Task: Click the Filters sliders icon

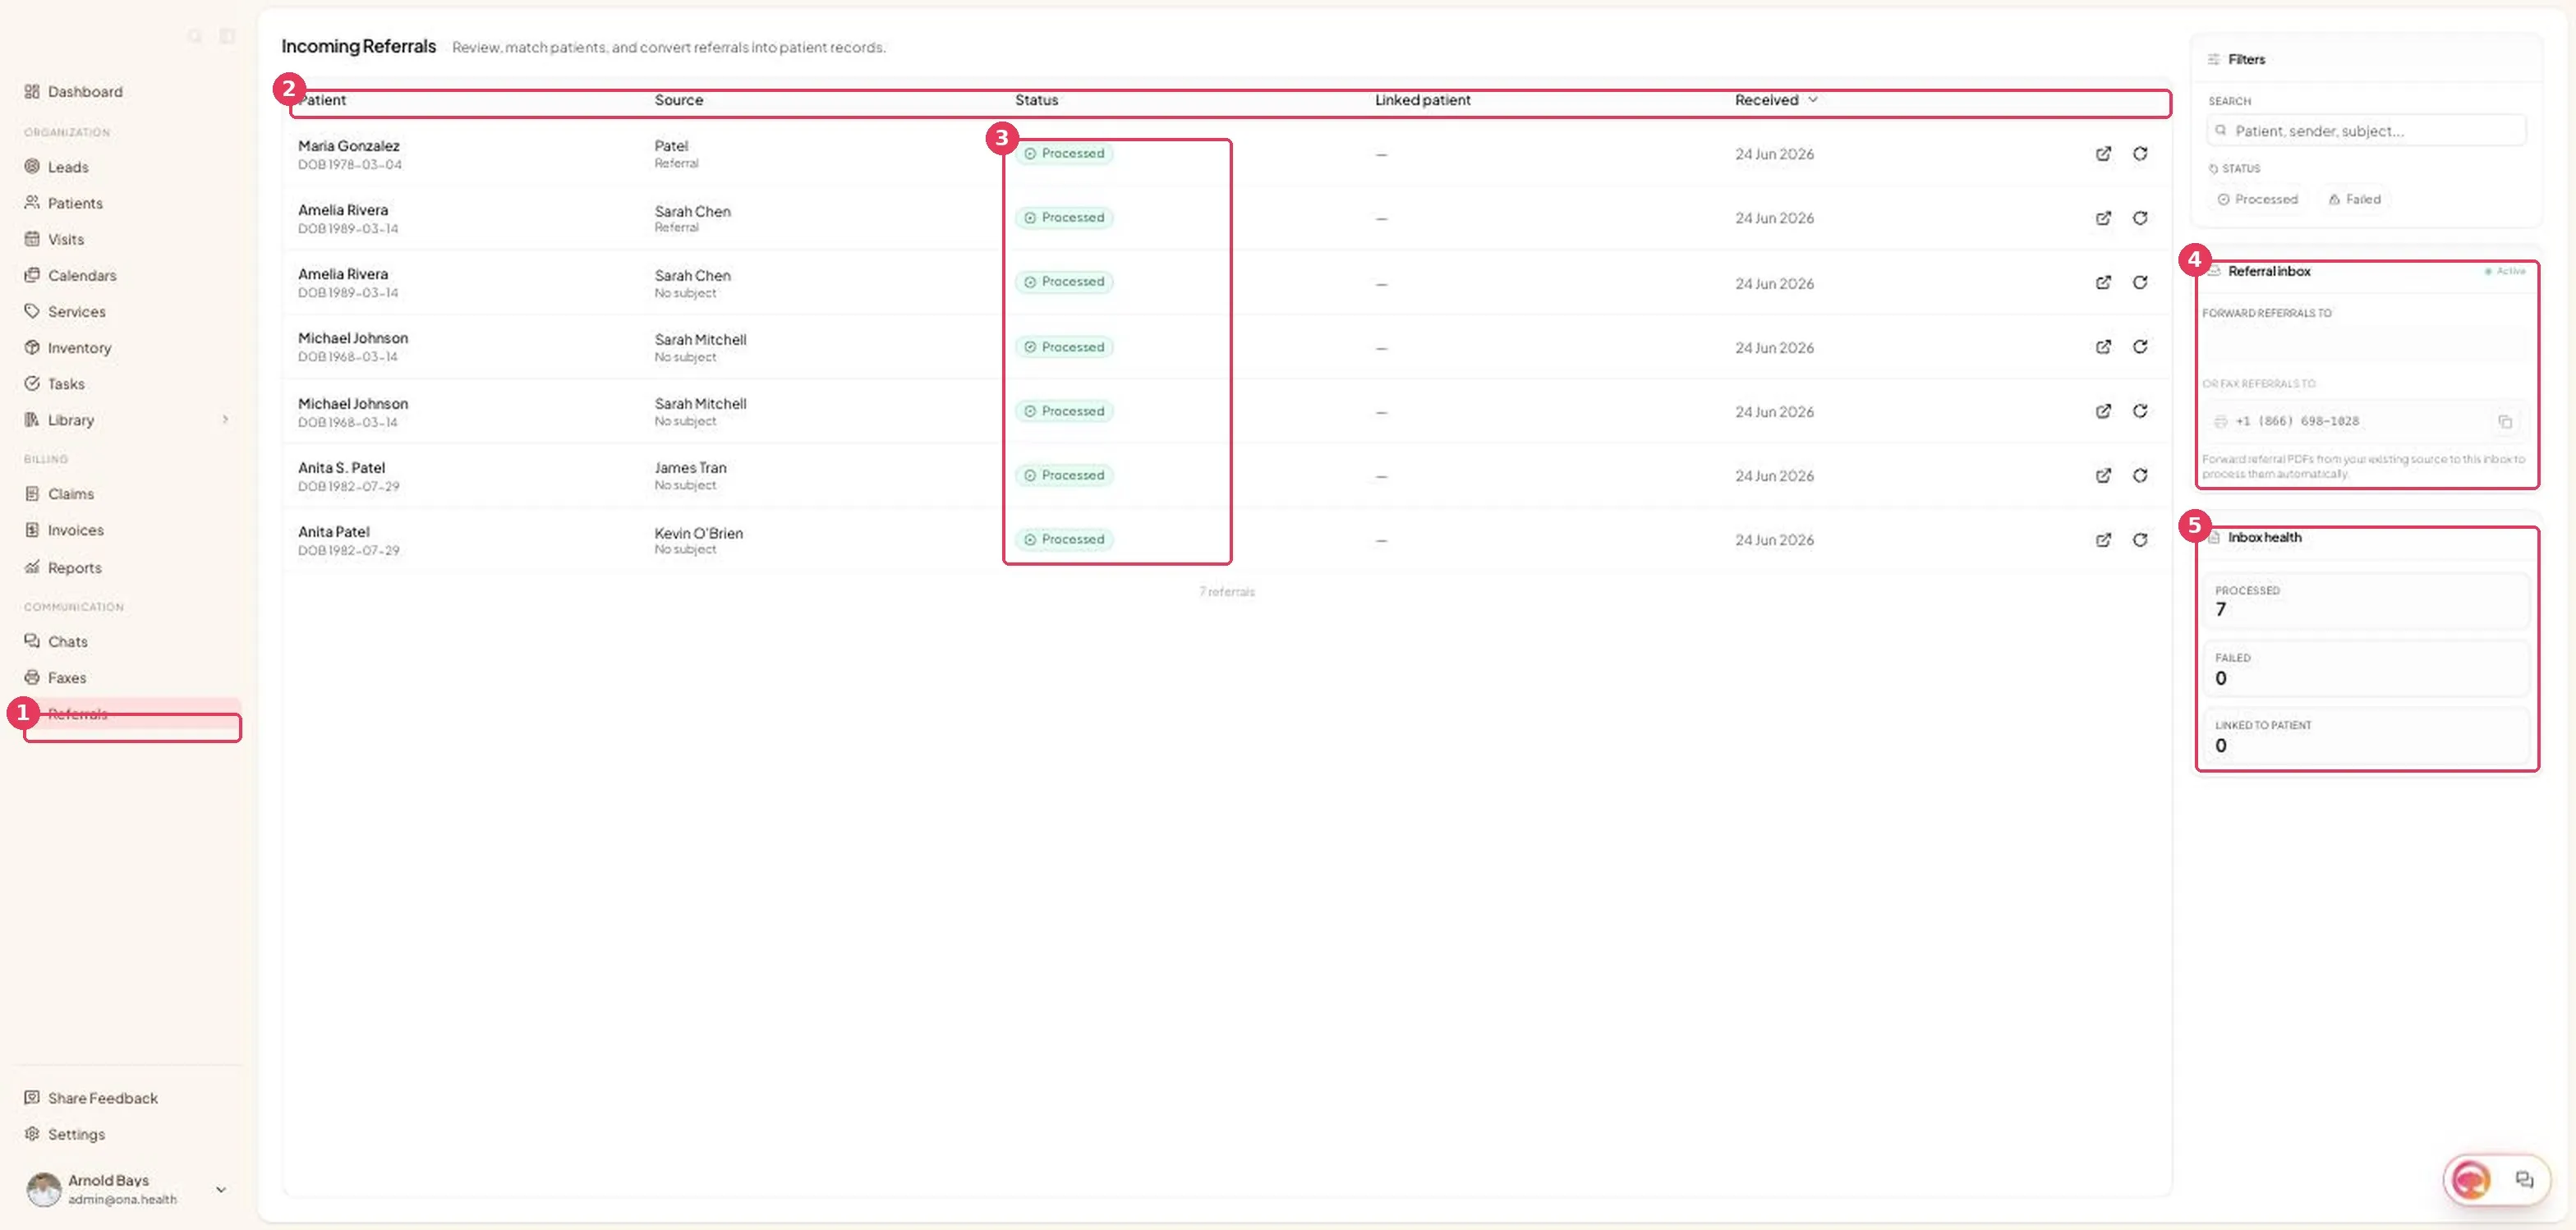Action: click(2213, 59)
